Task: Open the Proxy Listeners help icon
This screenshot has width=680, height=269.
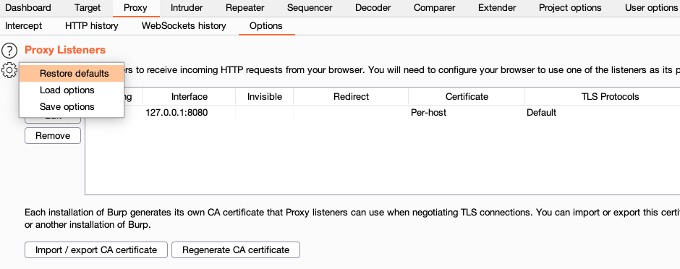Action: point(9,51)
